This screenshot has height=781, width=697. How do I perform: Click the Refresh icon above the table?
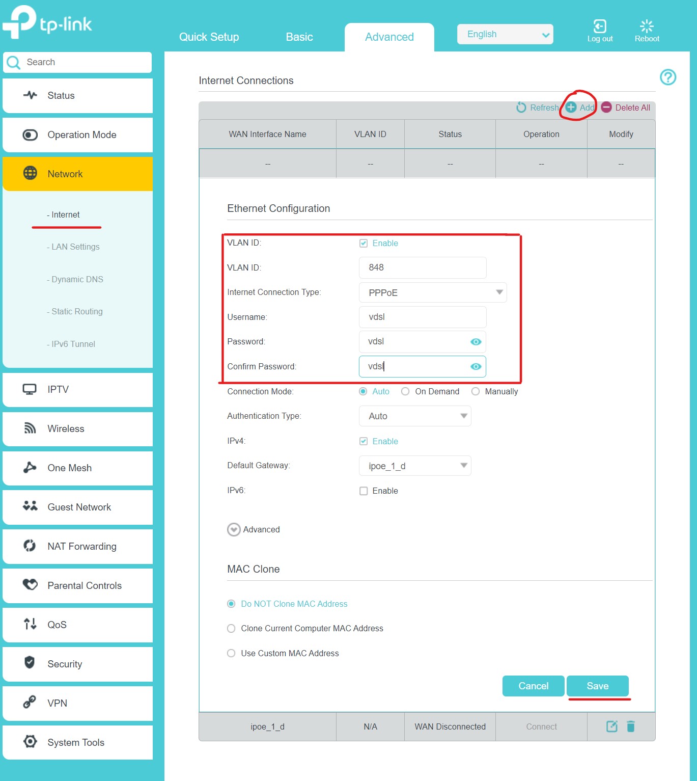pyautogui.click(x=520, y=107)
